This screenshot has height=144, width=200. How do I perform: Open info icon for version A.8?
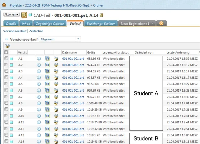(x=39, y=103)
